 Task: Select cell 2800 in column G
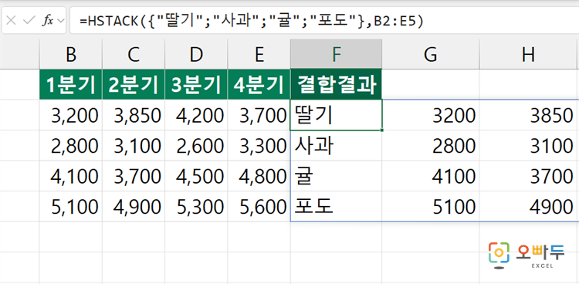431,146
